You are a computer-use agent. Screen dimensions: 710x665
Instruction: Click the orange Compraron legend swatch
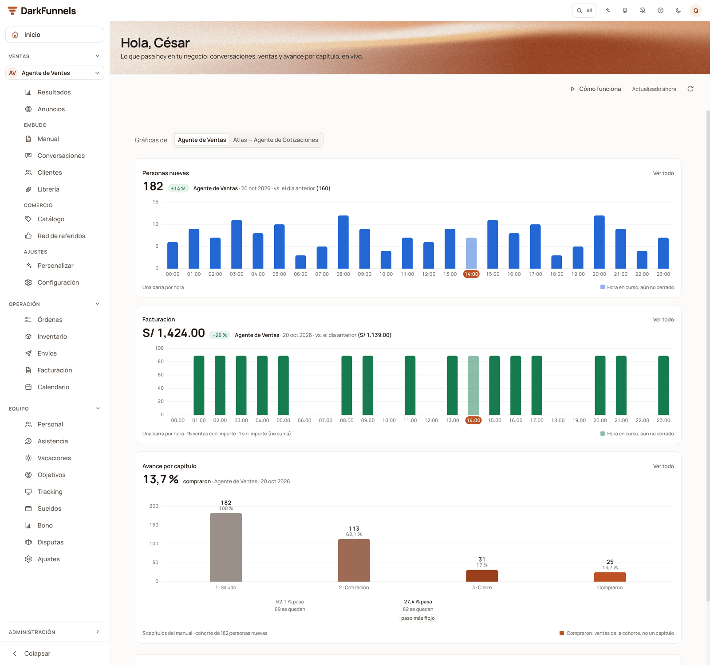click(562, 633)
